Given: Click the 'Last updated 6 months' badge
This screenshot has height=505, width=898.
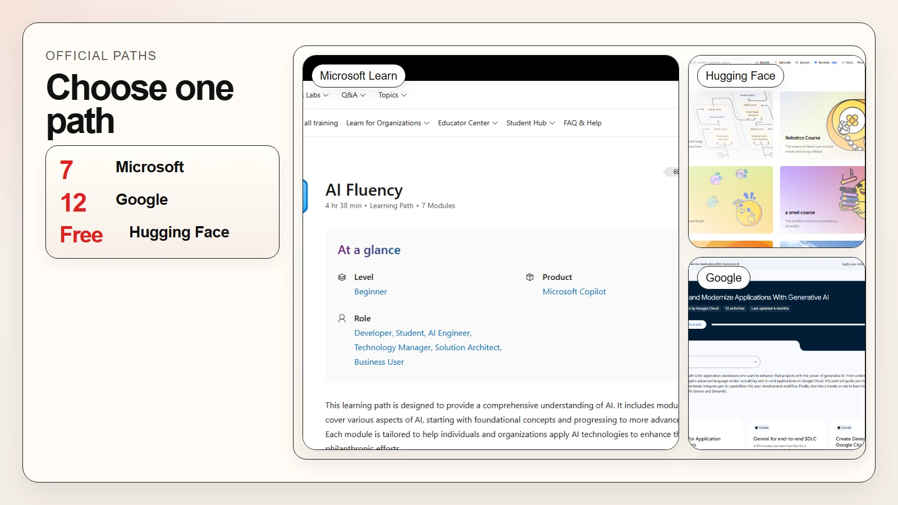Looking at the screenshot, I should coord(770,308).
